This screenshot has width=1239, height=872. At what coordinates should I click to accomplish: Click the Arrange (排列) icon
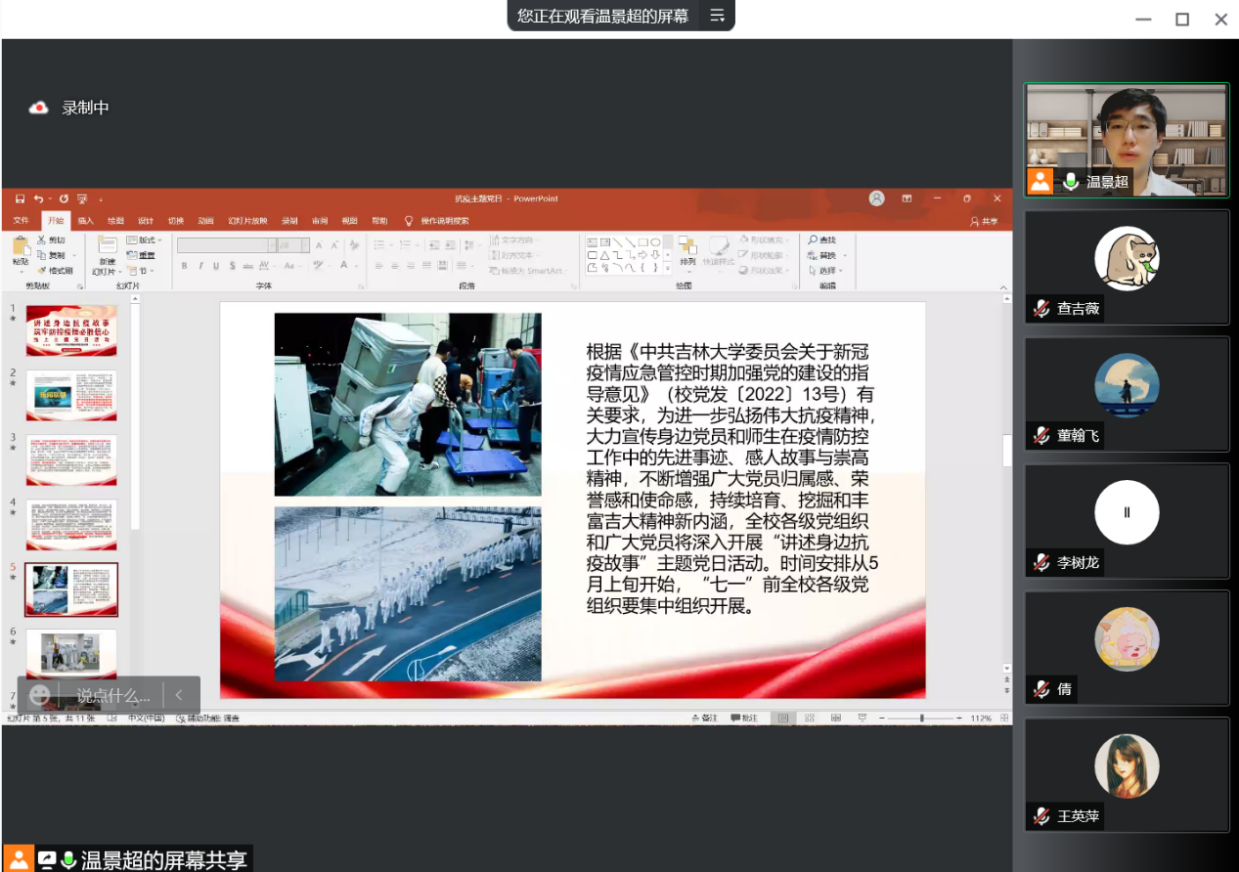pos(687,248)
